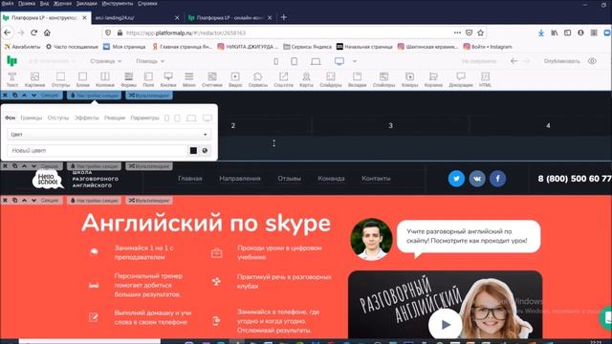This screenshot has height=344, width=612.
Task: Open the Закладки browser menu
Action: [x=86, y=3]
